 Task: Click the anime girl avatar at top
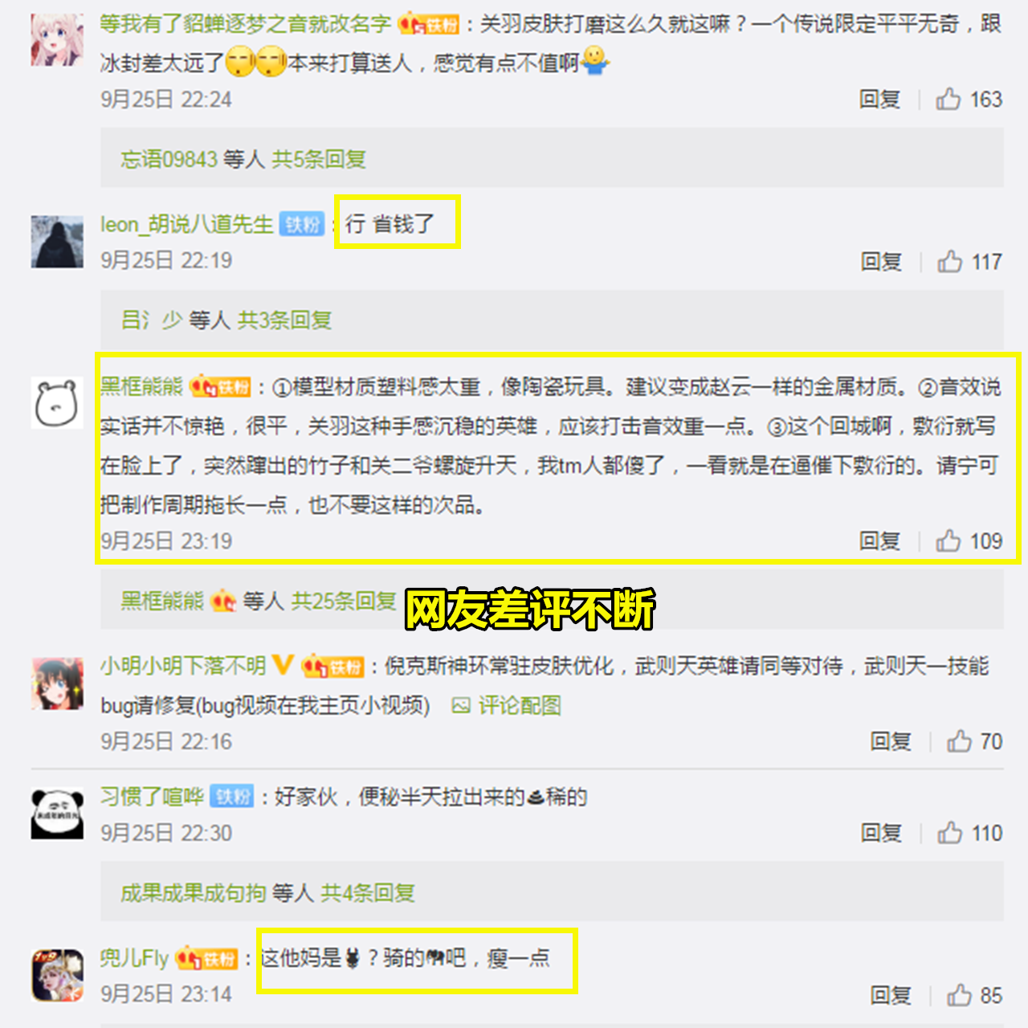pyautogui.click(x=57, y=40)
